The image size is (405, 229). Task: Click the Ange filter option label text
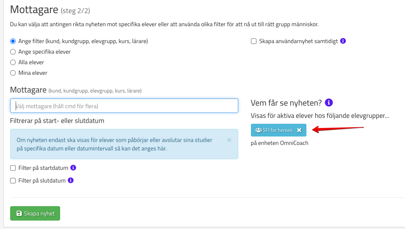tap(83, 41)
